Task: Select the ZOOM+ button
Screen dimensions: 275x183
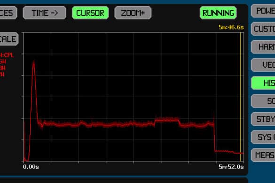Action: tap(133, 13)
